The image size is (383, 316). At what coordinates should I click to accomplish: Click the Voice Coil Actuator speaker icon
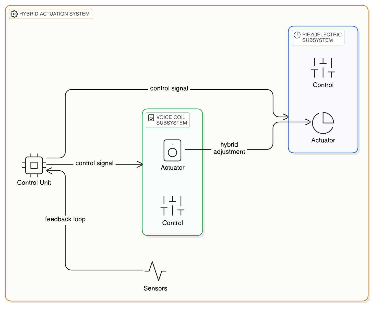[x=172, y=150]
